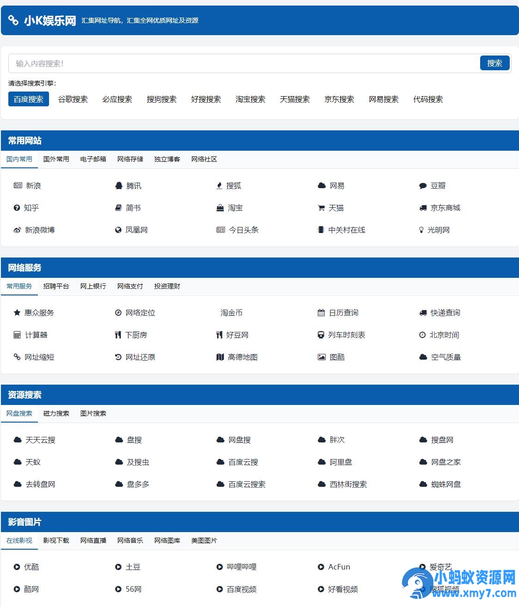Click the Gaode map icon

[220, 357]
